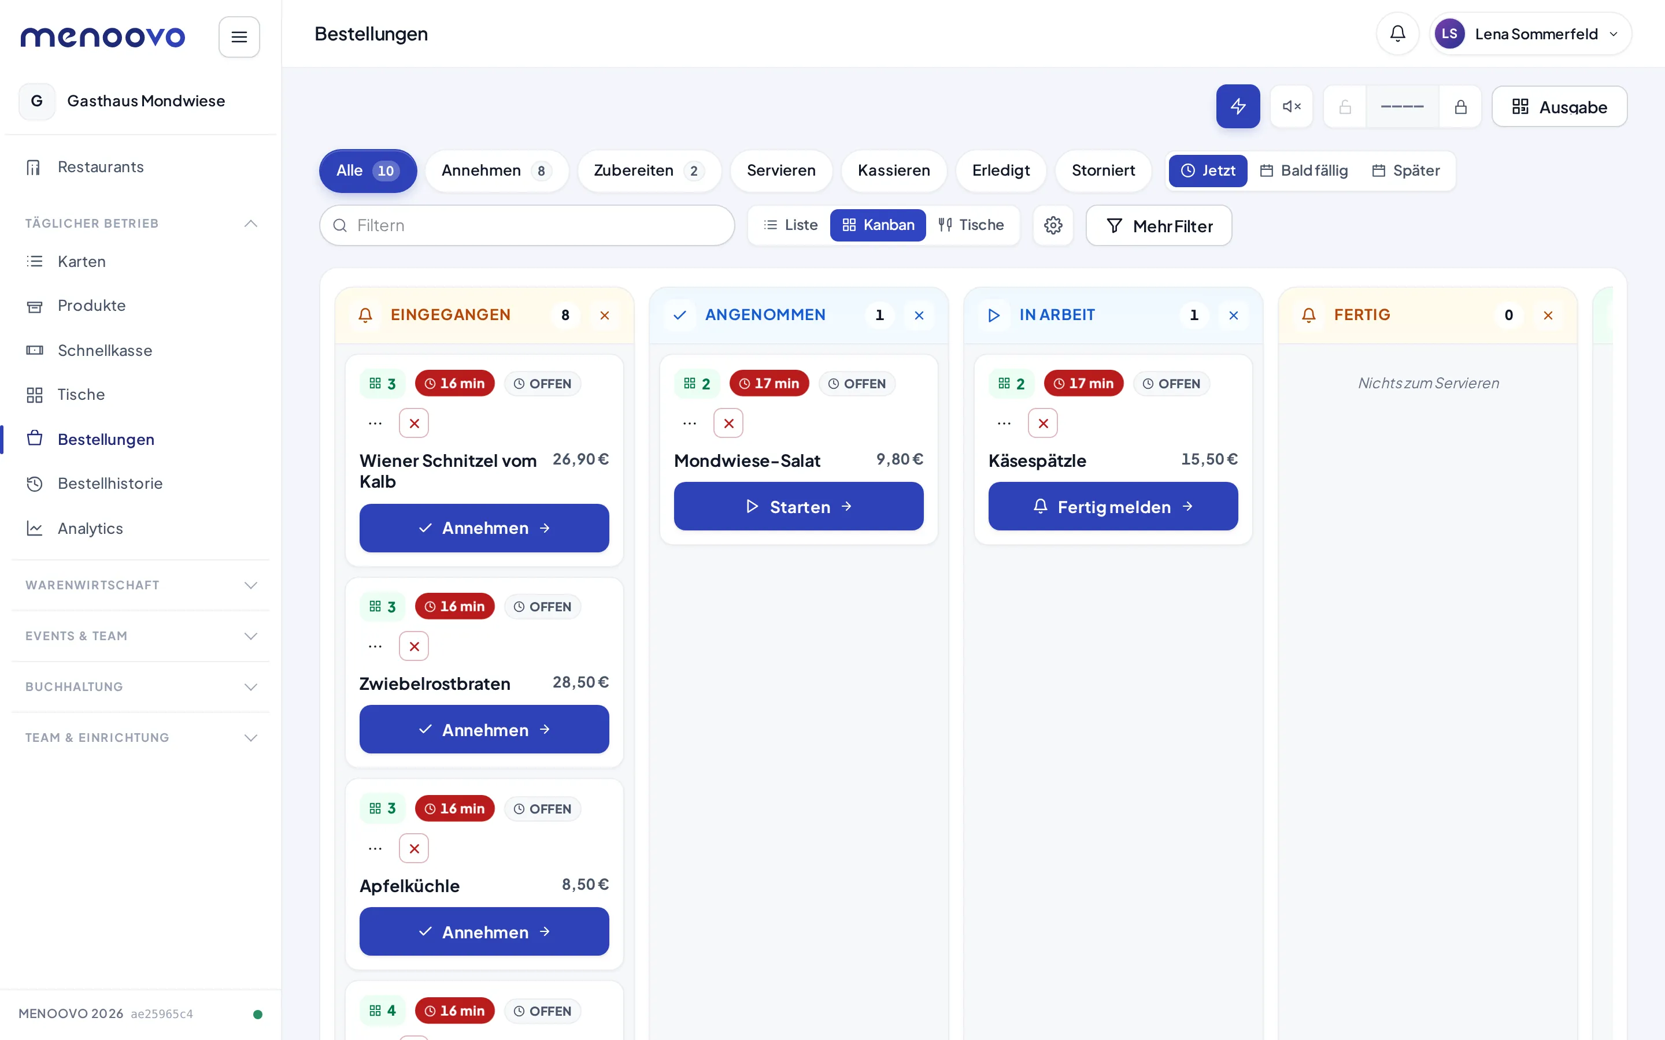Close the Eingegangen column
1665x1040 pixels.
point(604,315)
